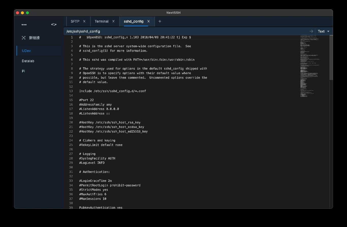
Task: Click the Include /etc/ssh/sshd_config.d line
Action: point(113,91)
